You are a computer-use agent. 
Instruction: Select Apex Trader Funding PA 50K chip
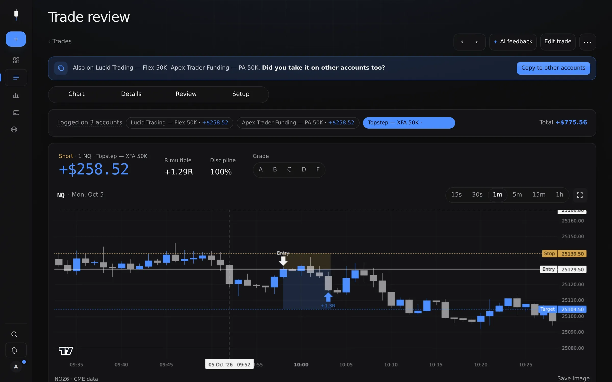pyautogui.click(x=298, y=123)
